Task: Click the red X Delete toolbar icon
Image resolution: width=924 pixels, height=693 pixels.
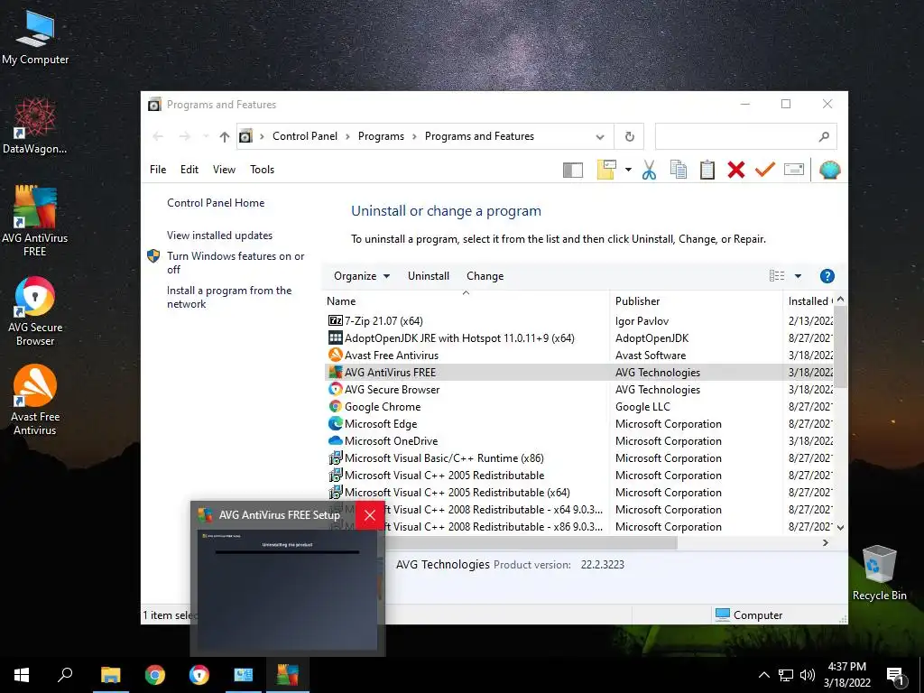Action: pyautogui.click(x=736, y=170)
